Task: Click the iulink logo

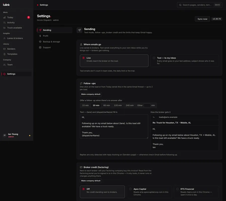Action: click(x=6, y=5)
